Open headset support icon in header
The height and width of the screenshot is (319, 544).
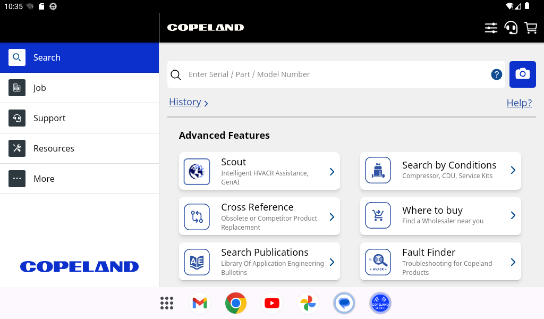coord(511,28)
